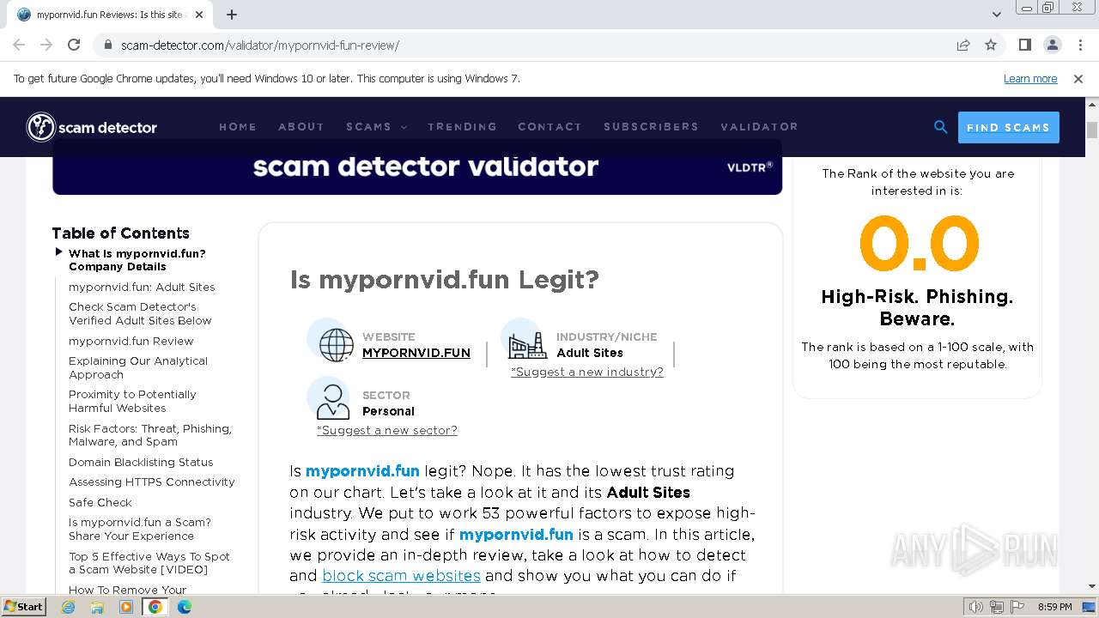Click the browser back arrow

click(x=19, y=45)
